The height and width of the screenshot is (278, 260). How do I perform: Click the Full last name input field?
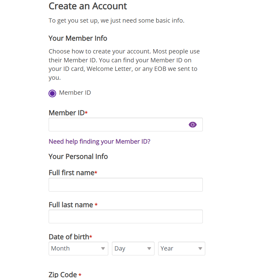125,216
